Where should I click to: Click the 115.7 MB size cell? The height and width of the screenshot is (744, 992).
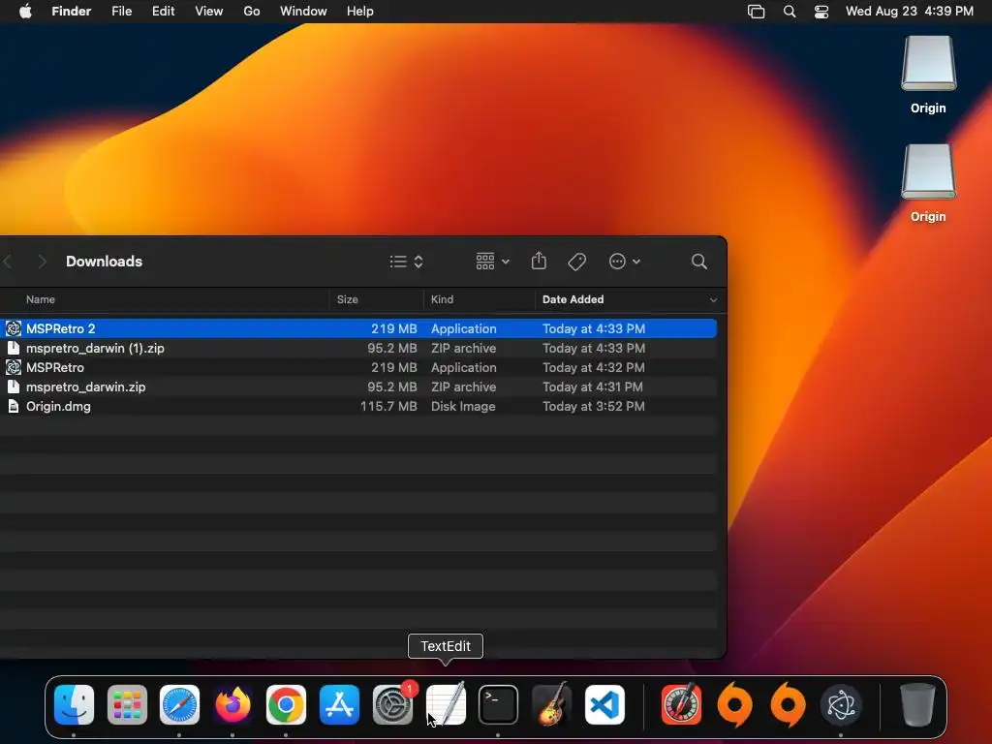(x=388, y=406)
